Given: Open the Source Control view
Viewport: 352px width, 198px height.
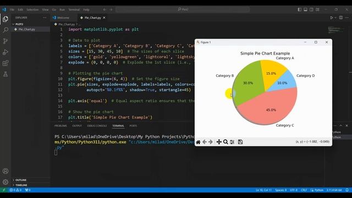Looking at the screenshot, I should tap(5, 41).
